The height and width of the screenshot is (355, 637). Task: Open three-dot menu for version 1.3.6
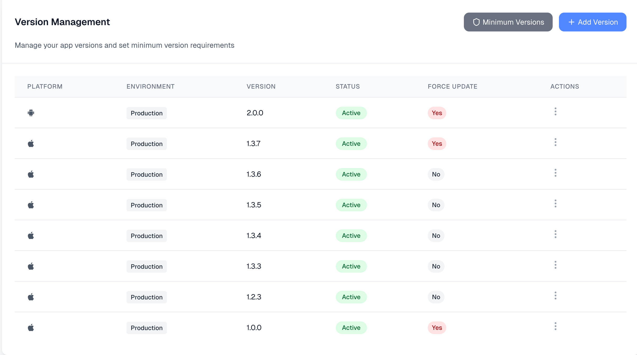click(555, 173)
